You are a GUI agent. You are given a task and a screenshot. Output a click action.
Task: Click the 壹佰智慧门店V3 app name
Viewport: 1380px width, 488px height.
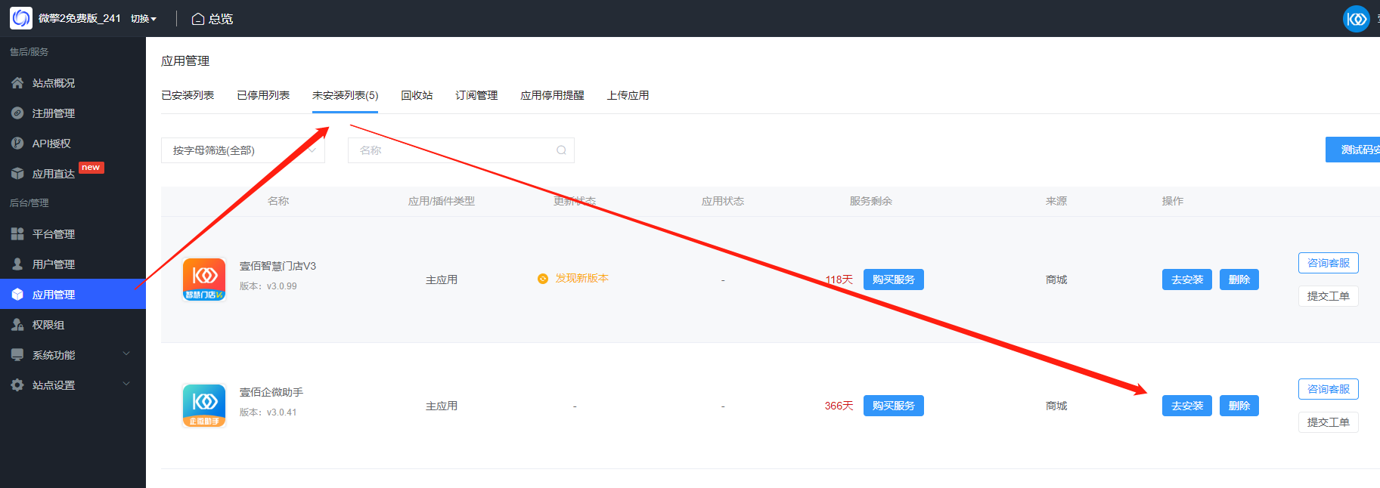click(278, 266)
